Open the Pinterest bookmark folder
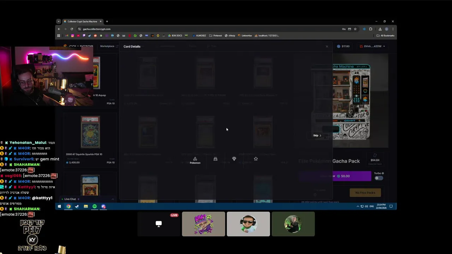 (216, 36)
